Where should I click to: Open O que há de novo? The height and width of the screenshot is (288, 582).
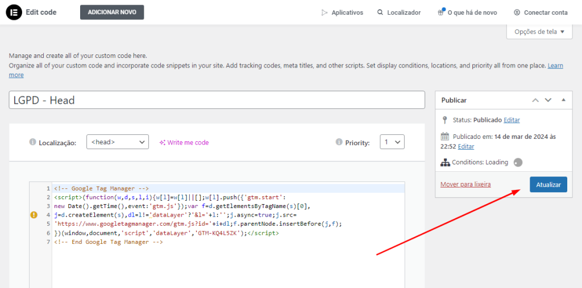tap(467, 12)
